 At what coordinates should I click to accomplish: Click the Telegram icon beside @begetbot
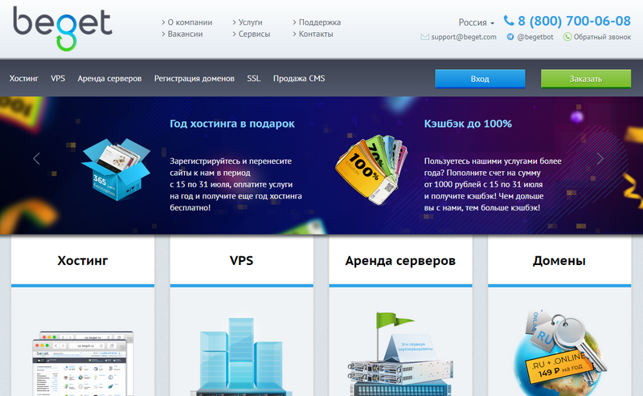point(510,37)
